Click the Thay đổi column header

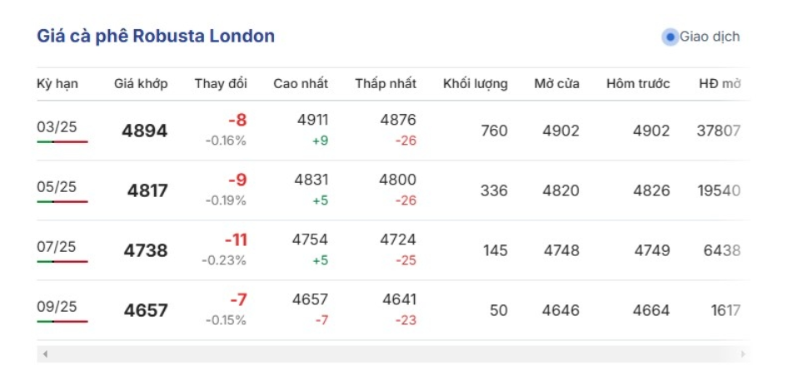click(221, 84)
